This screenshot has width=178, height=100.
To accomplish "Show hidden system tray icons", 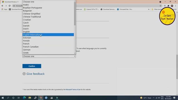I will coord(154,98).
